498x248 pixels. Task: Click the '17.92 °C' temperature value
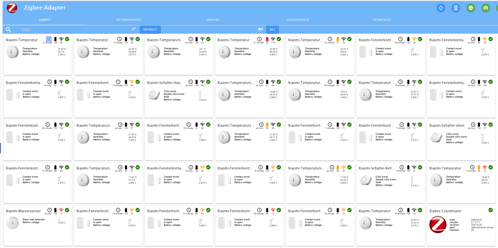[132, 177]
